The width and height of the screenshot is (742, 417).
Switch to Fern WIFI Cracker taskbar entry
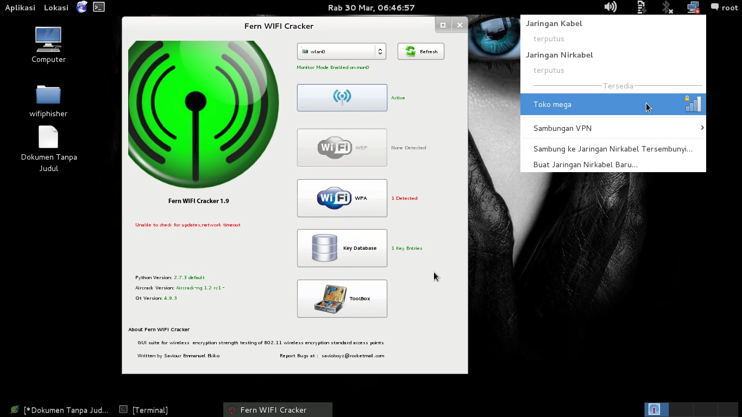tap(278, 410)
